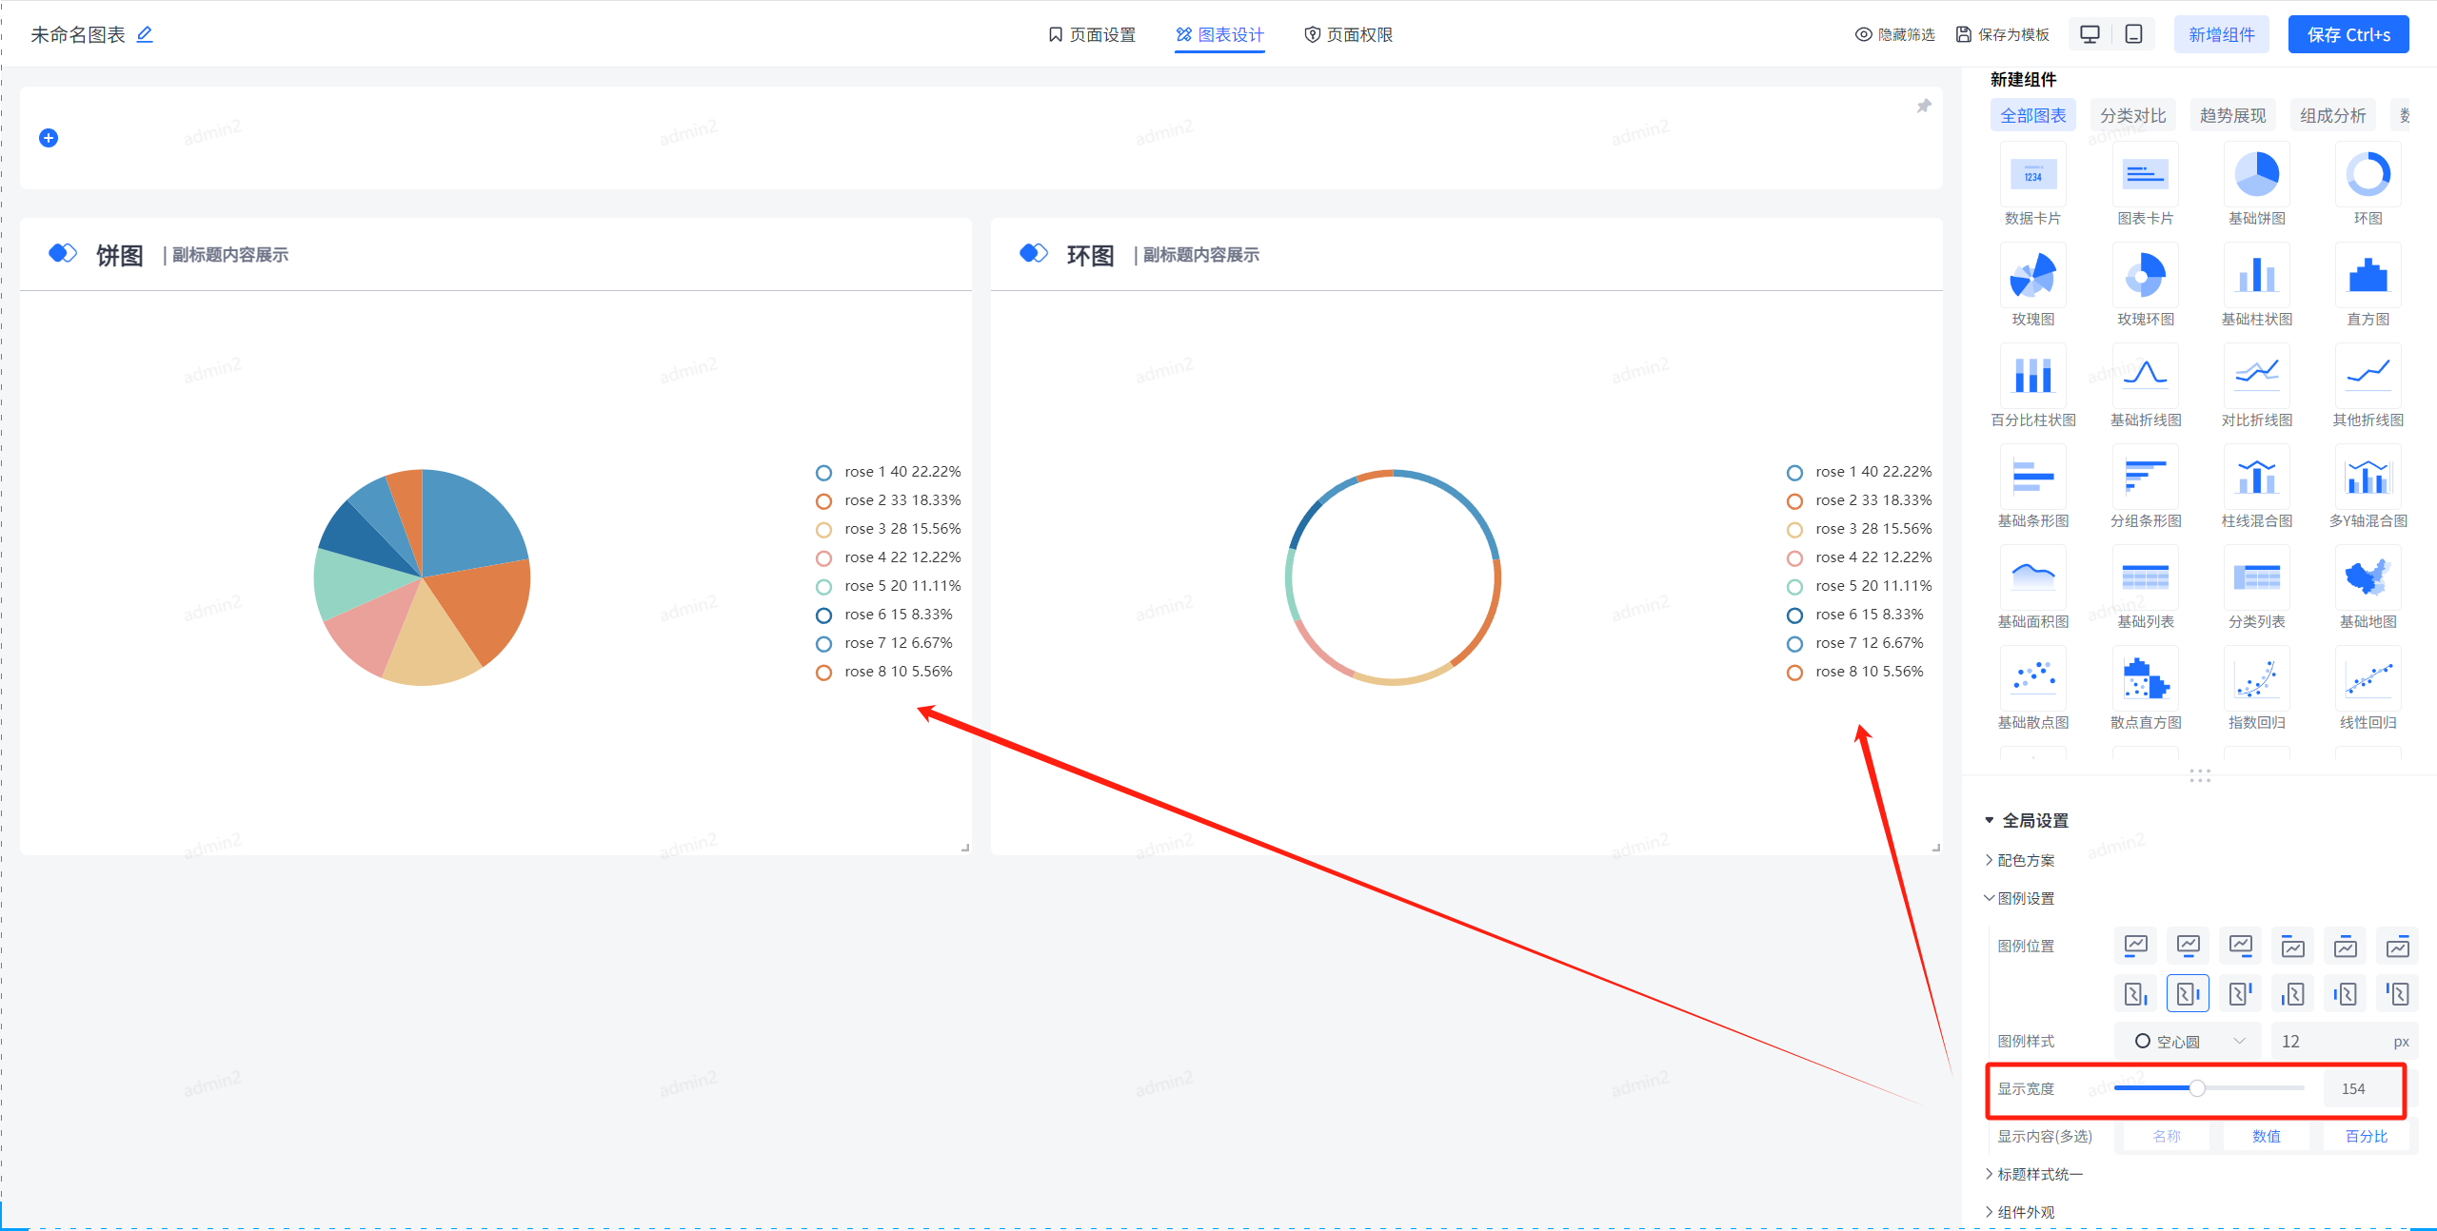This screenshot has width=2437, height=1231.
Task: Toggle 百分比 in legend display content
Action: point(2366,1136)
